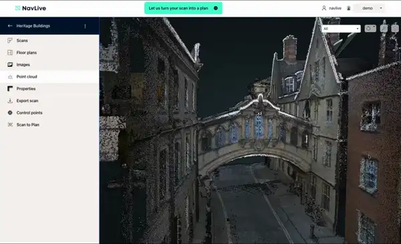
Task: Open the rotate view button in the viewer toolbar
Action: (x=370, y=28)
